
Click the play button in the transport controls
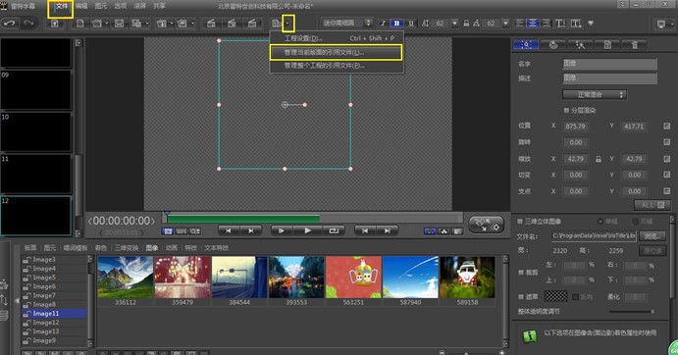[x=308, y=230]
